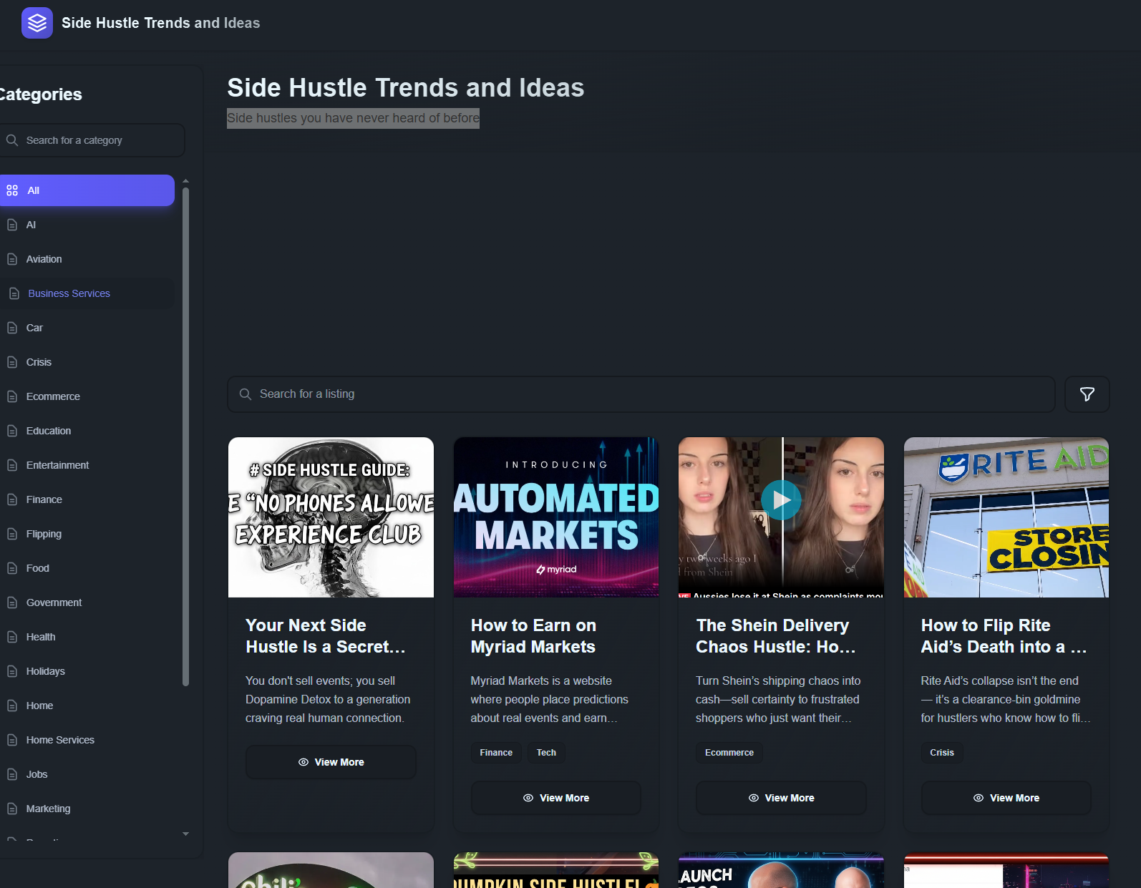1141x888 pixels.
Task: Click the Finance tag on Myriad Markets card
Action: click(x=496, y=753)
